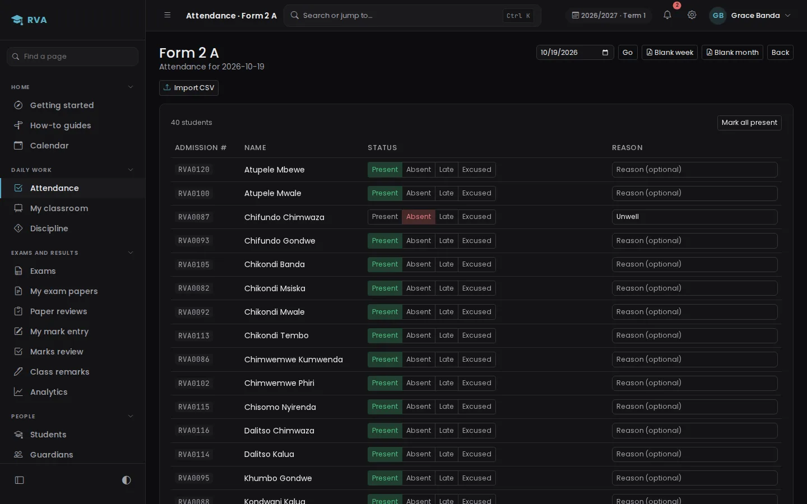Open calendar picker icon in date field

click(605, 53)
